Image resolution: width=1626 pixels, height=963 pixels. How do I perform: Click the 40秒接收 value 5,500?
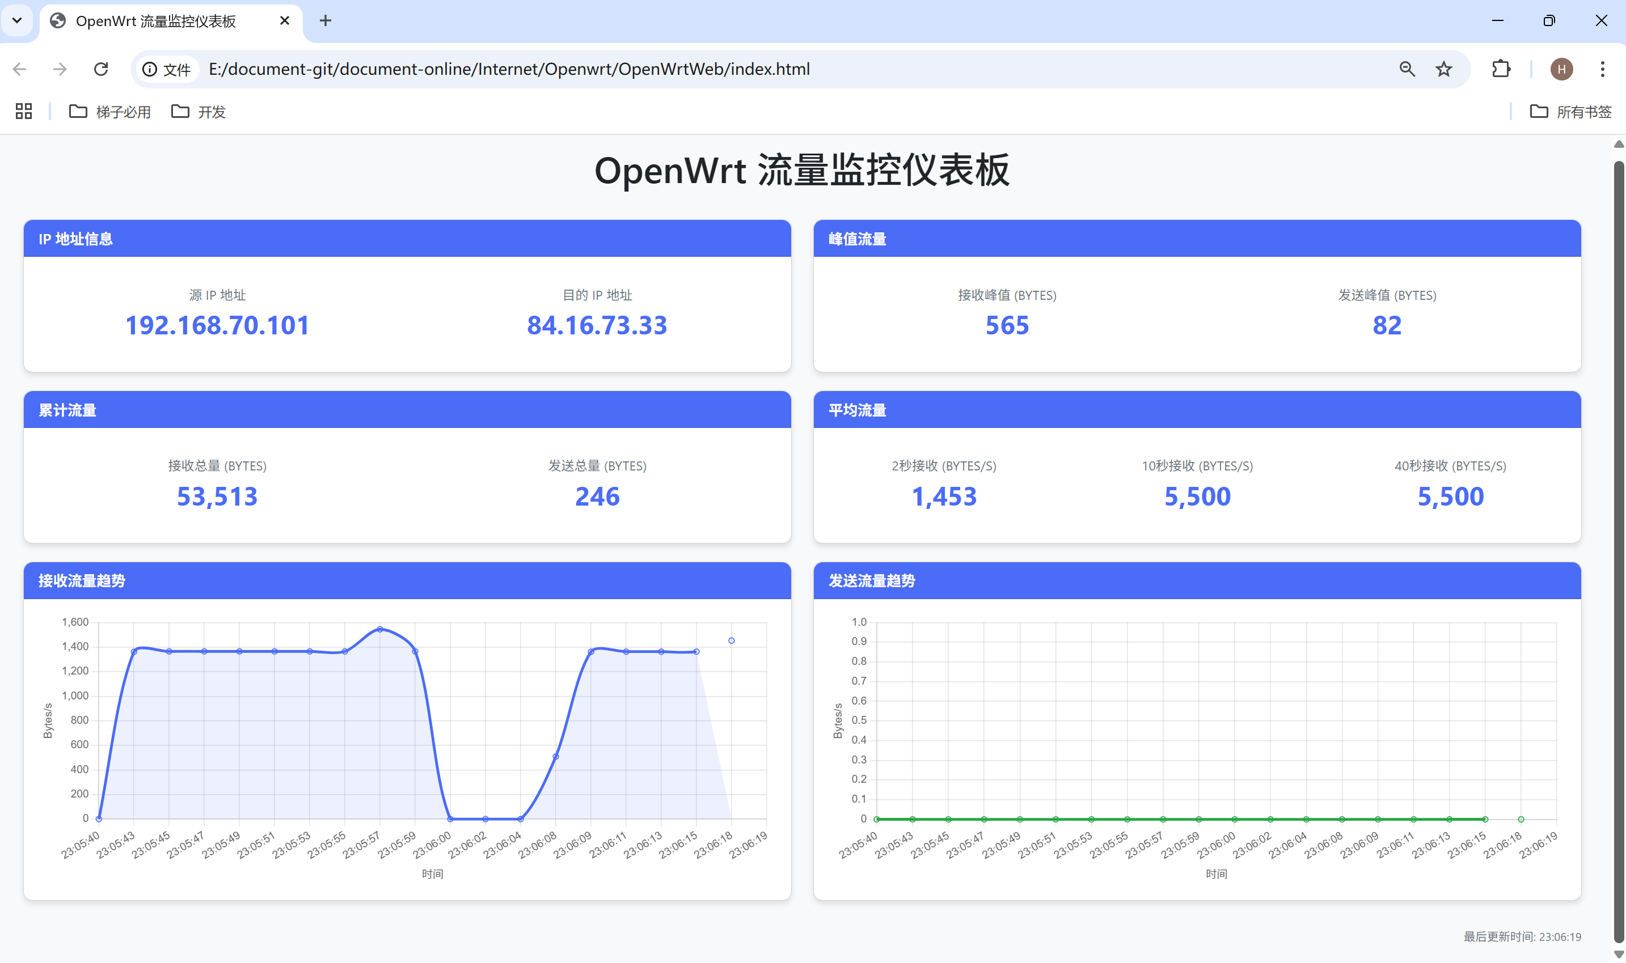point(1451,497)
